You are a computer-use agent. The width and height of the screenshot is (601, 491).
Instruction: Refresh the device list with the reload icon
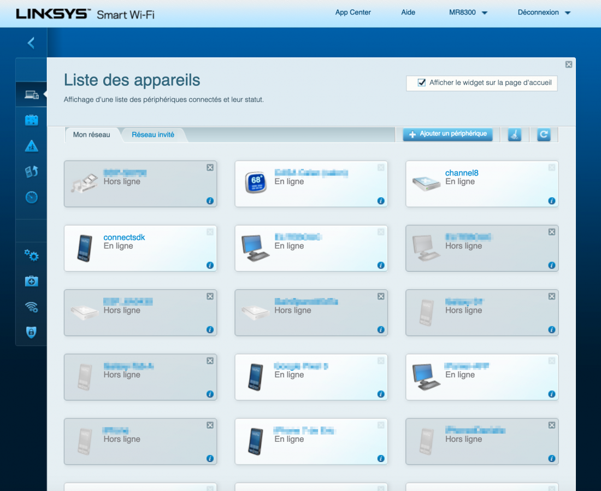click(x=543, y=135)
